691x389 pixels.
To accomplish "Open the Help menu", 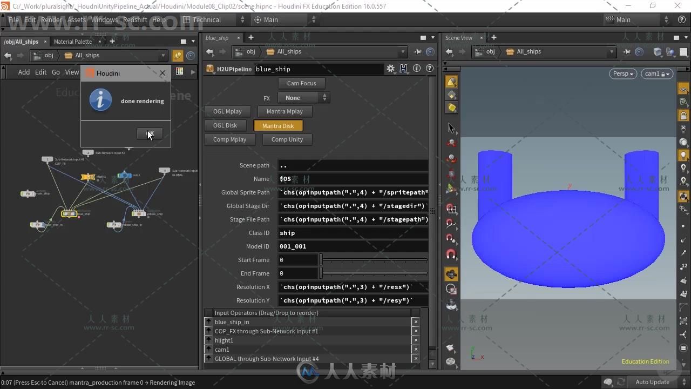I will (x=159, y=19).
